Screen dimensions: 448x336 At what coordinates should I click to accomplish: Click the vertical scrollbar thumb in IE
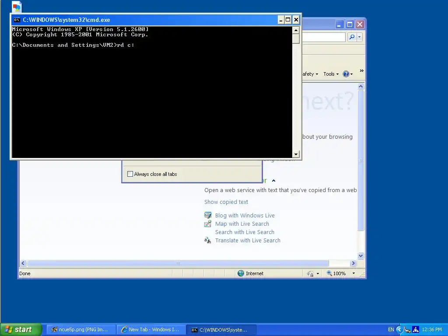(x=360, y=160)
